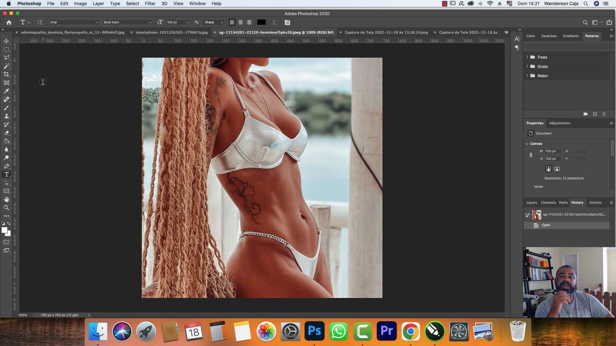Switch to the Adjustments tab
Image resolution: width=616 pixels, height=346 pixels.
click(x=559, y=123)
